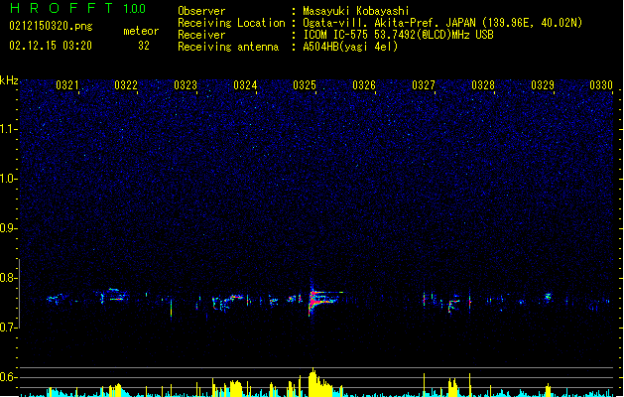
Task: Click the antenna text A504HB(yagi 4el)
Action: pyautogui.click(x=350, y=47)
